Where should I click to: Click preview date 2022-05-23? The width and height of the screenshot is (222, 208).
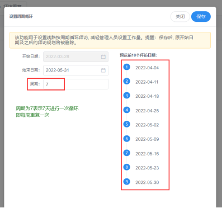[147, 168]
